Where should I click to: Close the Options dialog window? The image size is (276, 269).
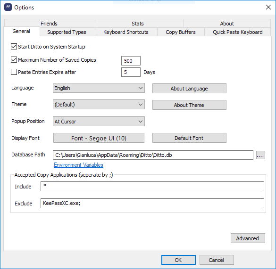268,7
